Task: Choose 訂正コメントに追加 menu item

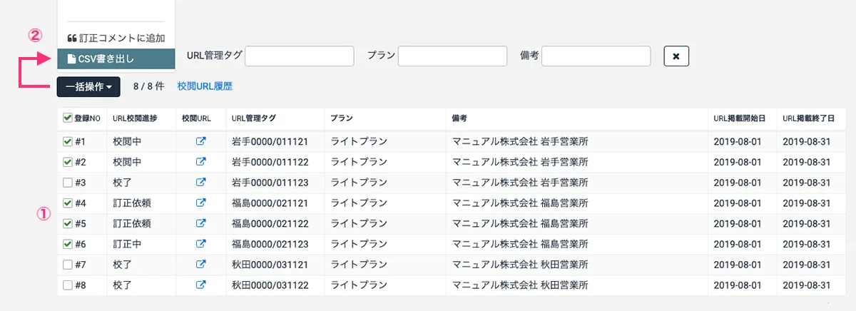Action: [x=116, y=38]
